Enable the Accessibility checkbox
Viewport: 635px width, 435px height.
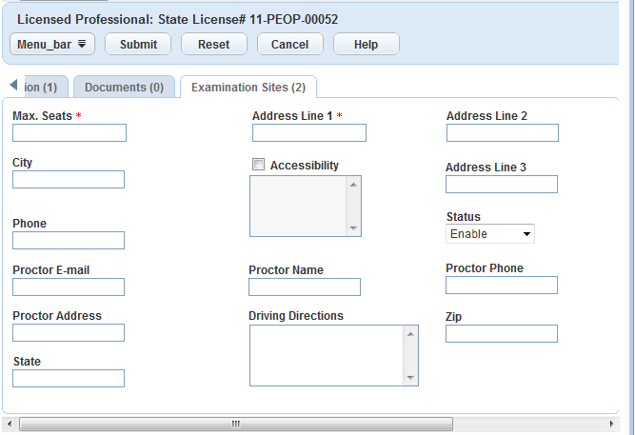(258, 165)
